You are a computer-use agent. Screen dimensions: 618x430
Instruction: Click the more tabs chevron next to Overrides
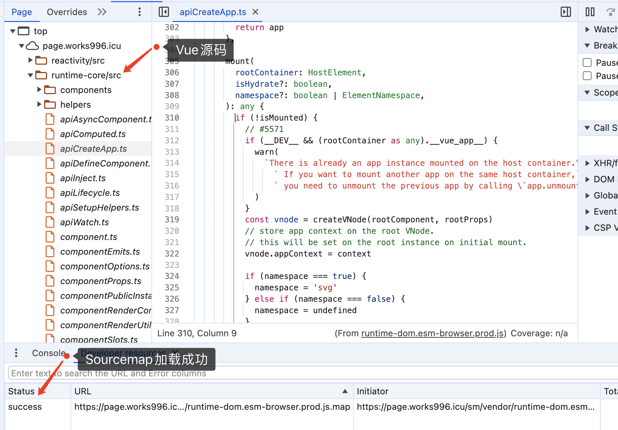[102, 12]
